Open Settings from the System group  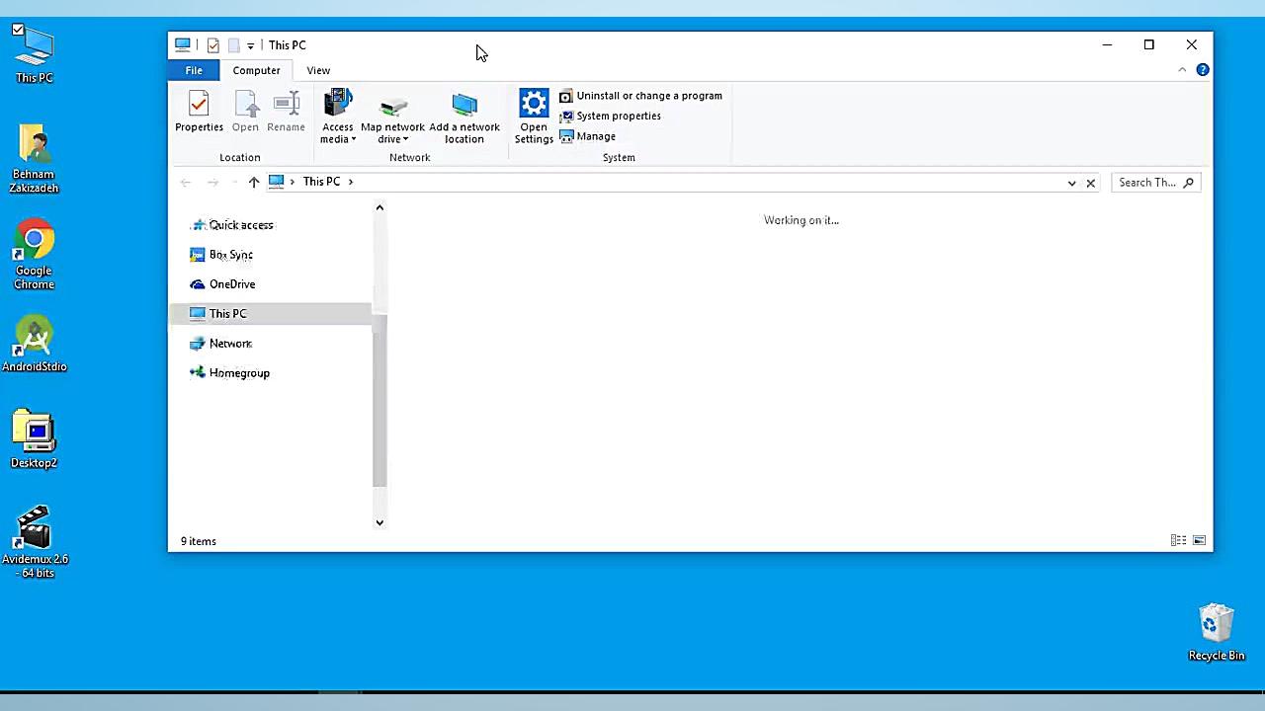click(534, 117)
